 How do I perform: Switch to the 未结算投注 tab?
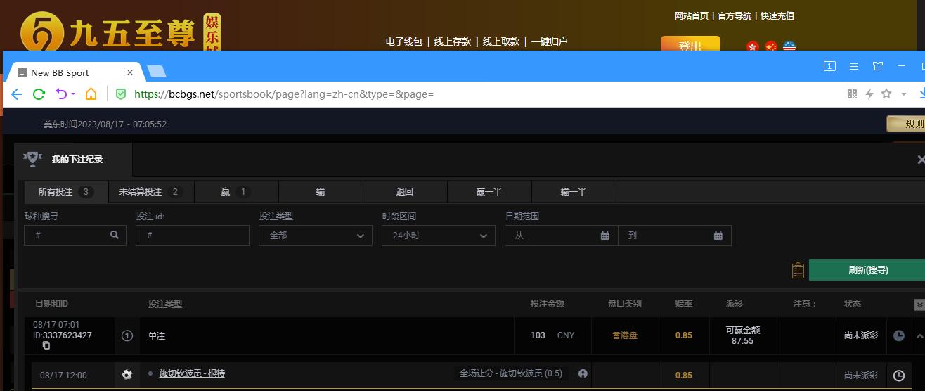pos(151,192)
